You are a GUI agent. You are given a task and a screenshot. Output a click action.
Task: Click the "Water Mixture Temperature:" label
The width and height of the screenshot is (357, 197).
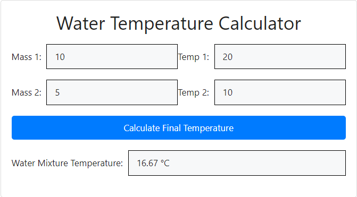tap(67, 163)
